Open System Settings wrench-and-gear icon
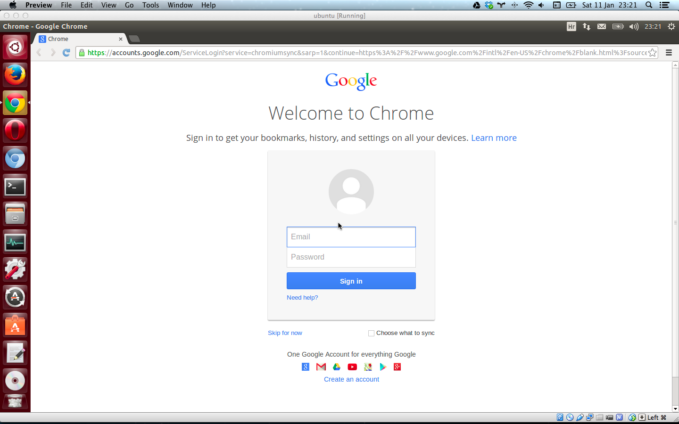 tap(15, 270)
